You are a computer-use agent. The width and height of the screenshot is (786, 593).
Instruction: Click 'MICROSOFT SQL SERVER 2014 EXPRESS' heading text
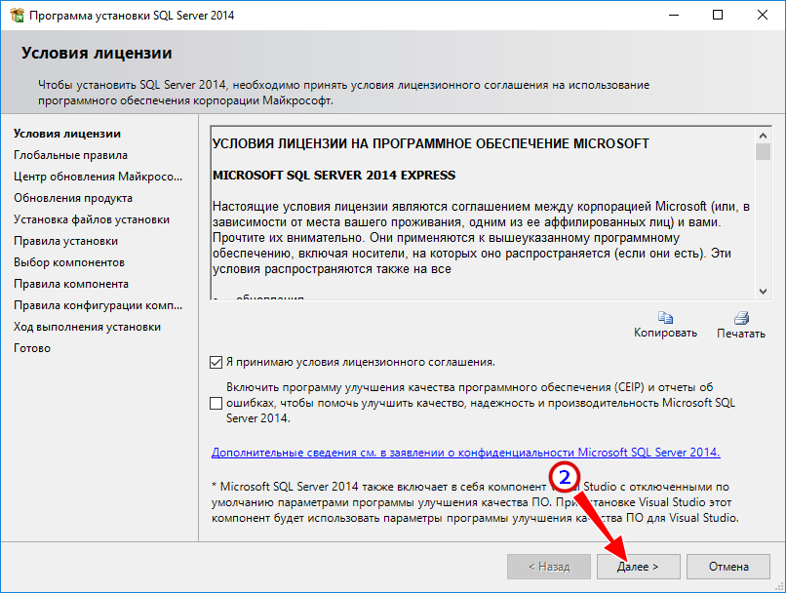click(334, 175)
